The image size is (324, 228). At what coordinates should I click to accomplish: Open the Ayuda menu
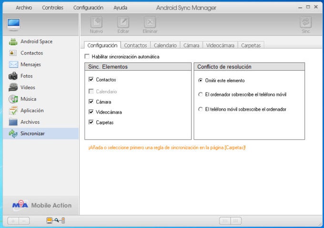coord(120,8)
